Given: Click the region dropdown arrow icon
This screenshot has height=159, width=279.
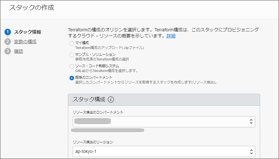Looking at the screenshot, I should [251, 151].
